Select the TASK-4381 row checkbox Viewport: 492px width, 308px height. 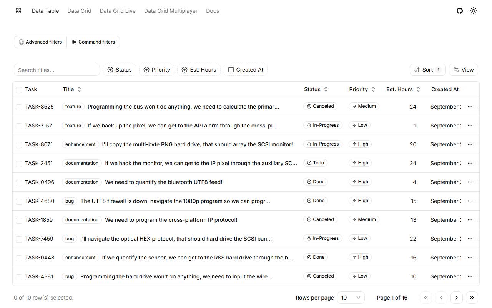[x=19, y=277]
